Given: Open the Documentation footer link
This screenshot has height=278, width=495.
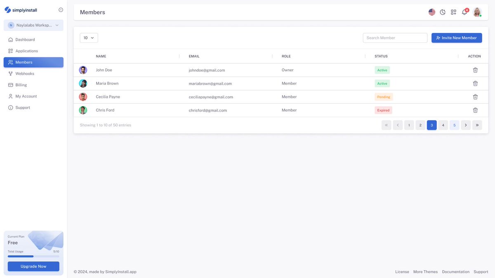Looking at the screenshot, I should [456, 272].
